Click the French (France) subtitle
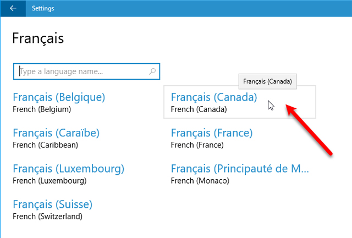352x238 pixels. [197, 145]
